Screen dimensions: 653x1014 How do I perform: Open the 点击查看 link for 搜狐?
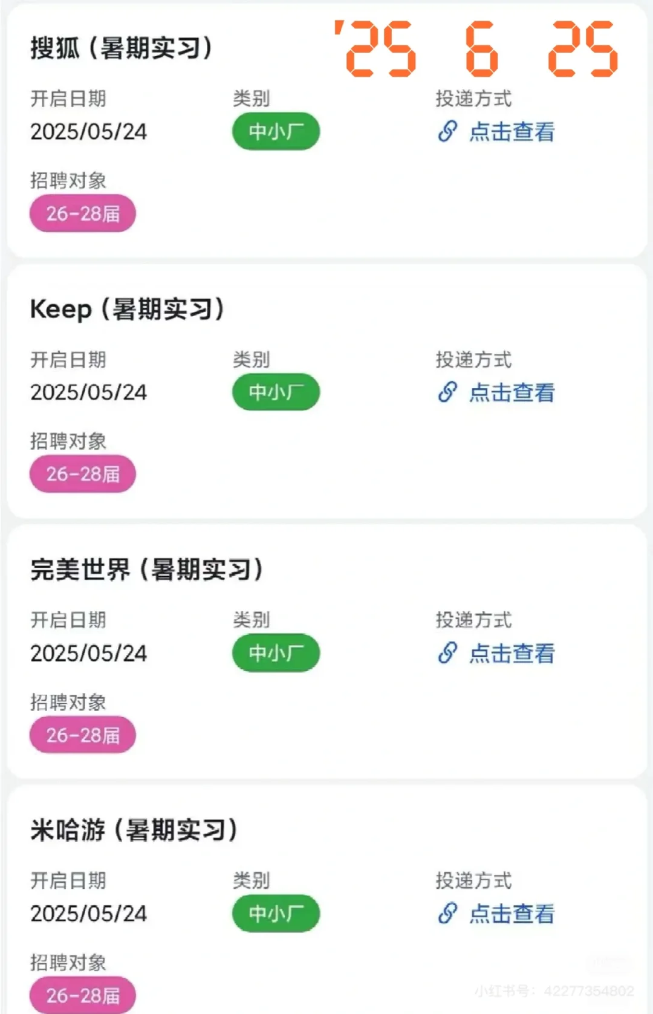click(x=512, y=131)
